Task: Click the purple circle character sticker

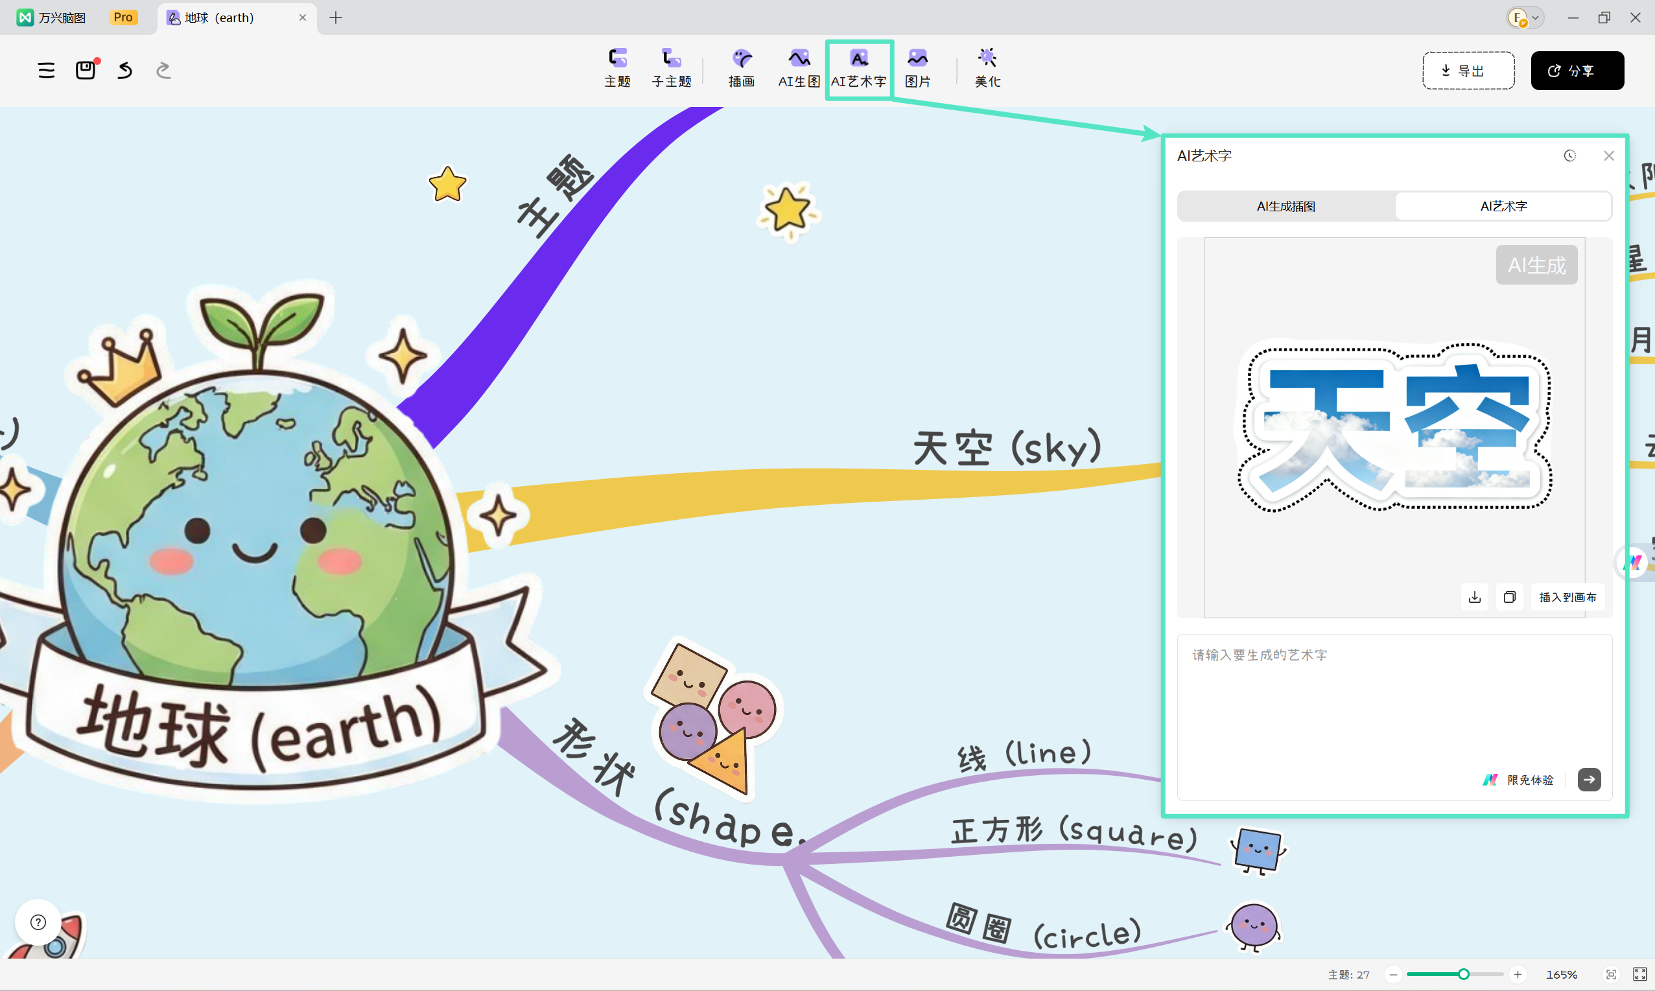Action: pyautogui.click(x=1254, y=926)
